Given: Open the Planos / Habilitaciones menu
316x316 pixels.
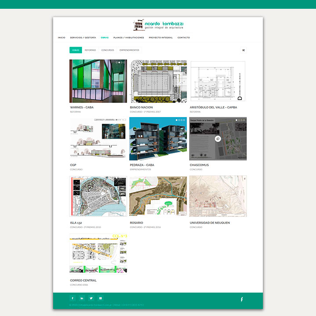Looking at the screenshot, I should coord(129,38).
